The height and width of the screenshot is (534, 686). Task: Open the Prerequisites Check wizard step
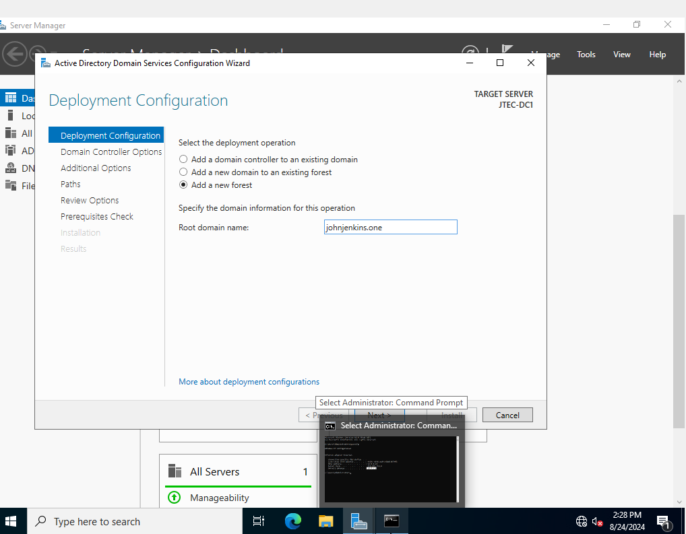click(96, 216)
